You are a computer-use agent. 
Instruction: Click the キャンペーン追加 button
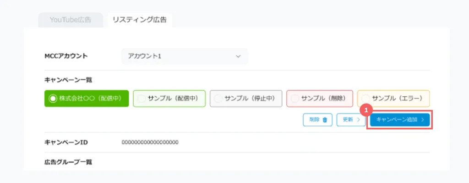click(400, 120)
